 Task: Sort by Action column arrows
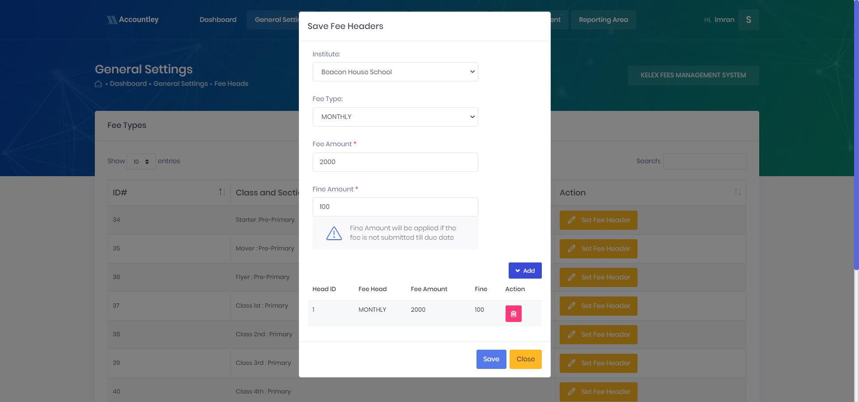[738, 192]
